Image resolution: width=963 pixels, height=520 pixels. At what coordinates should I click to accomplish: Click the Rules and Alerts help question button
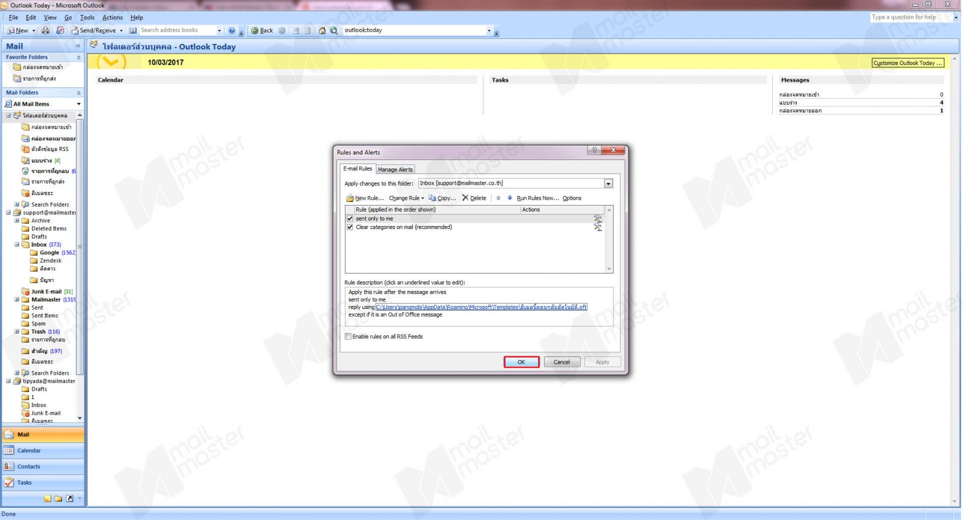pyautogui.click(x=594, y=150)
